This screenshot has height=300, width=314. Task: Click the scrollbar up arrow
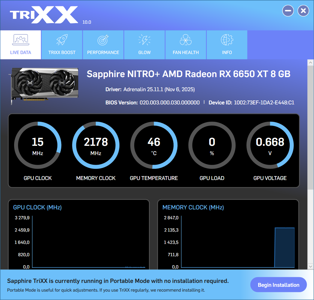click(x=310, y=63)
